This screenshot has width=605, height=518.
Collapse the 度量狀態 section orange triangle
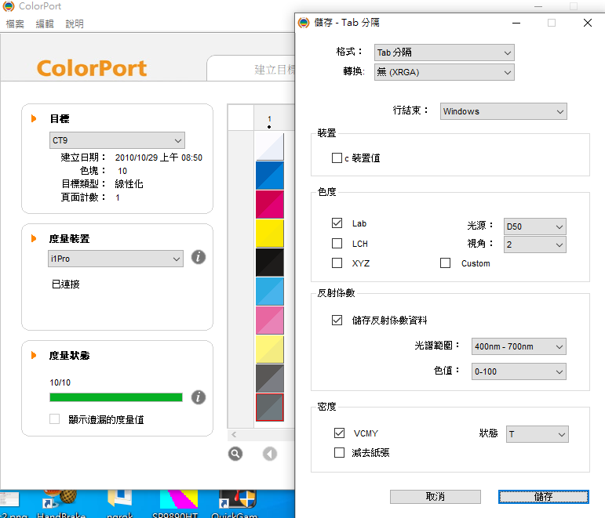[x=34, y=355]
